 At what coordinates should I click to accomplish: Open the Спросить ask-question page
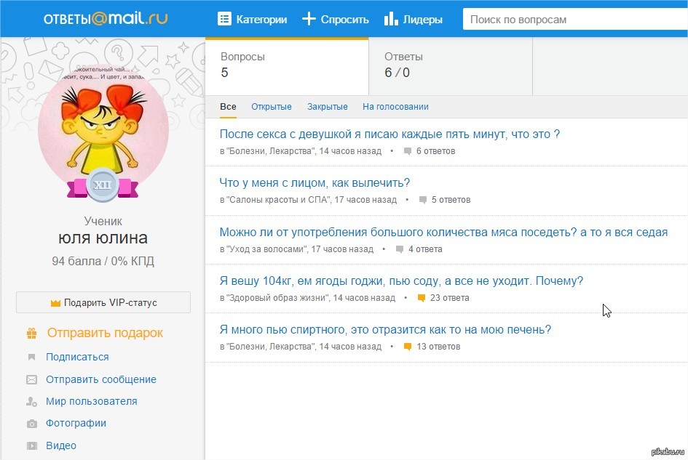click(336, 19)
